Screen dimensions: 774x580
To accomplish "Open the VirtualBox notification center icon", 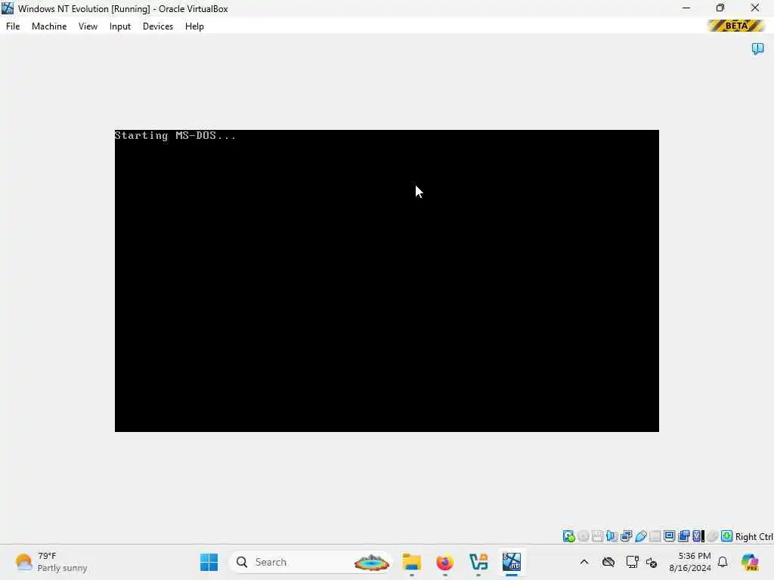I will click(x=757, y=48).
